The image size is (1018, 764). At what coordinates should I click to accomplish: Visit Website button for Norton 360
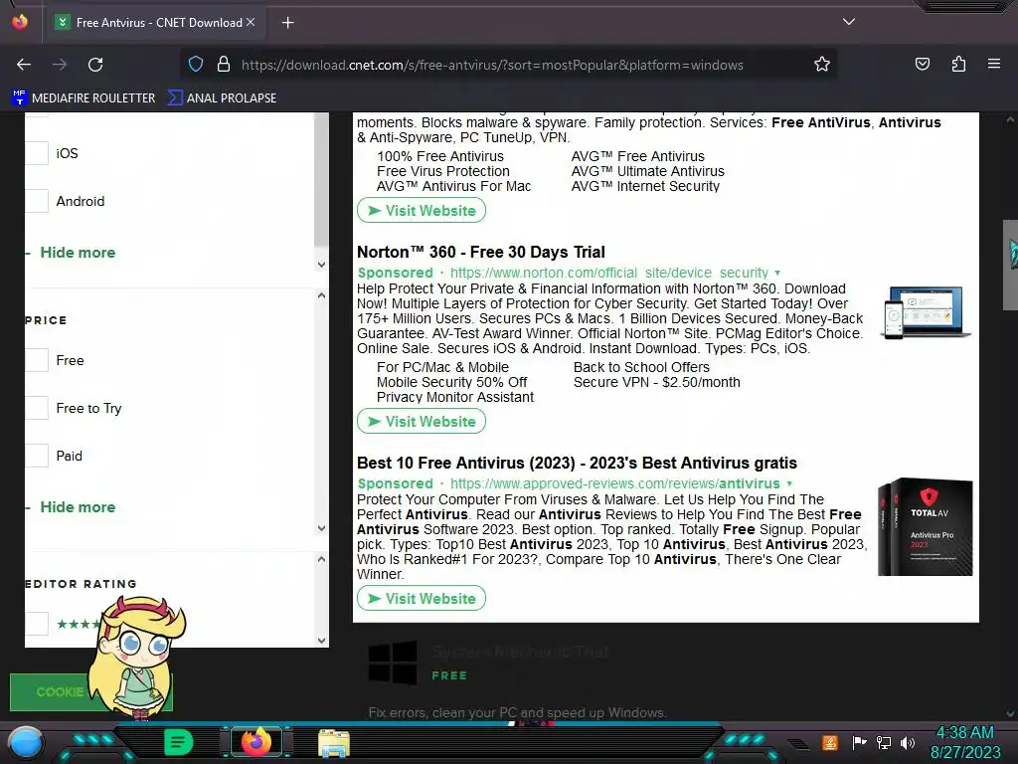pyautogui.click(x=422, y=422)
